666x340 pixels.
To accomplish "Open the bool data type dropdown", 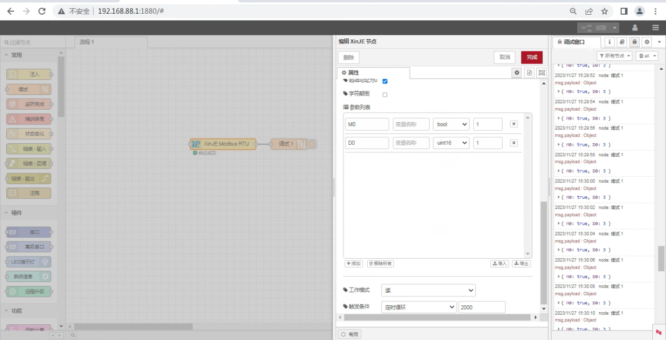I will (x=451, y=124).
